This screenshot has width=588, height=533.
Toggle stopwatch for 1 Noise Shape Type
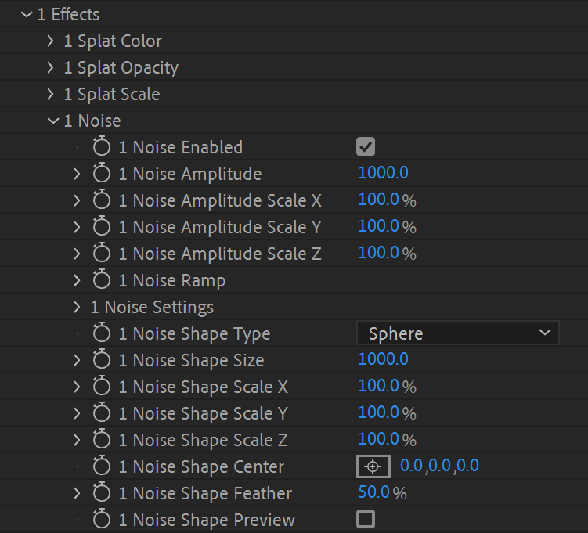pyautogui.click(x=102, y=333)
